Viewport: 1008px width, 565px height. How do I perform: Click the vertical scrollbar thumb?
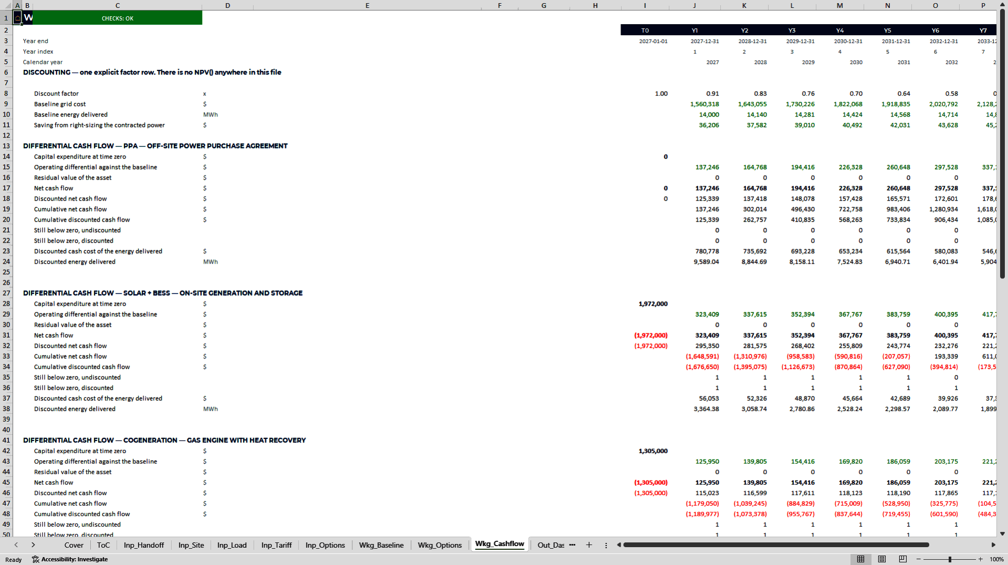[1002, 143]
